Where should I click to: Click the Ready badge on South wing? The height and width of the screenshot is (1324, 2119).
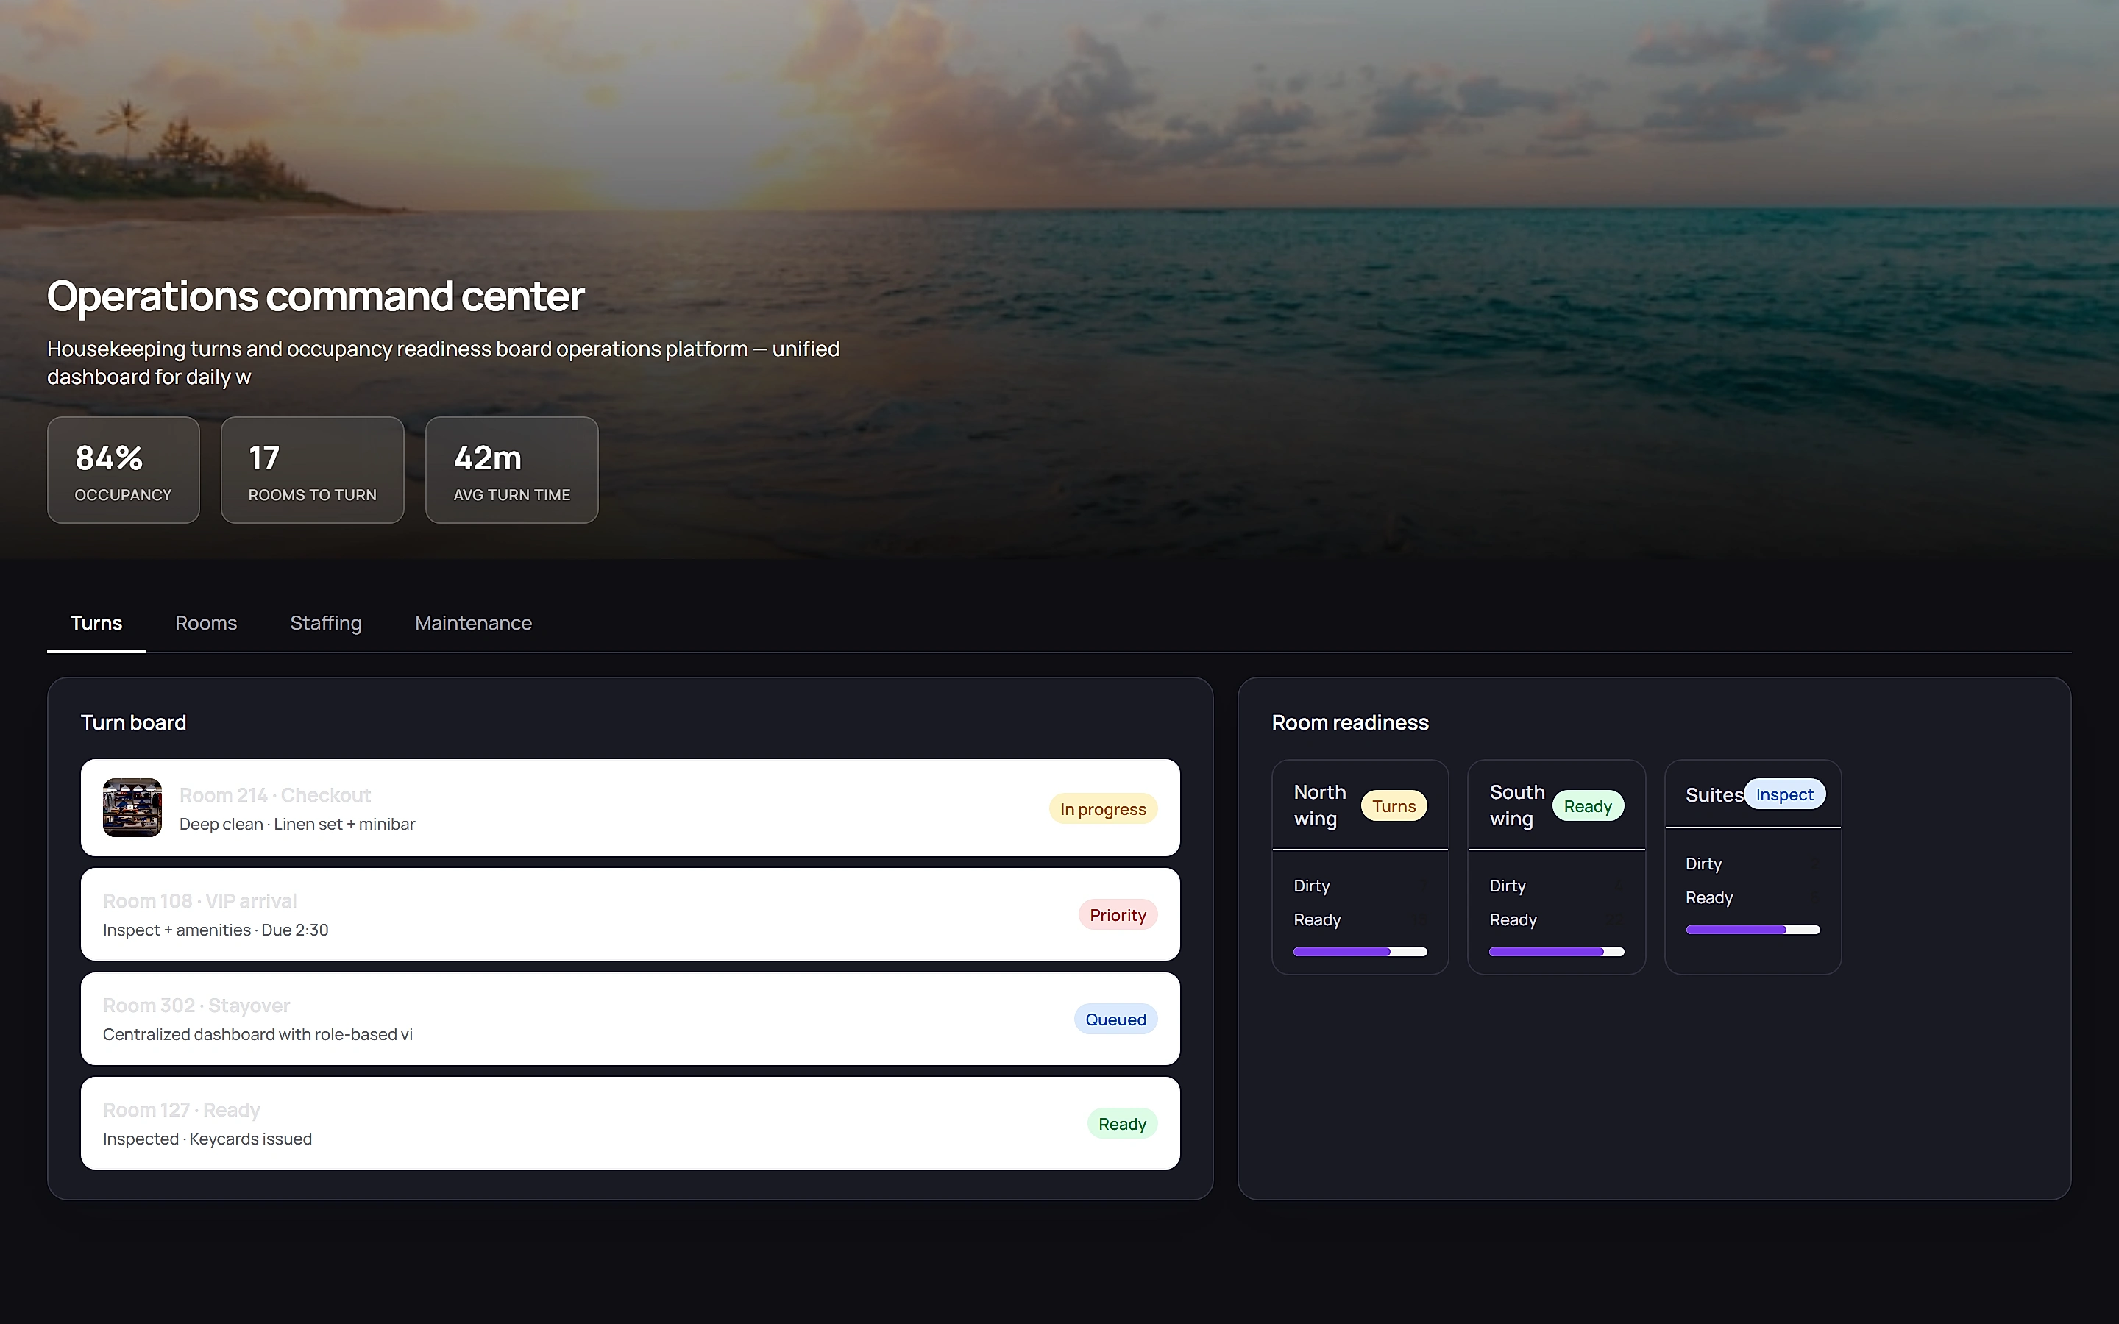tap(1588, 805)
